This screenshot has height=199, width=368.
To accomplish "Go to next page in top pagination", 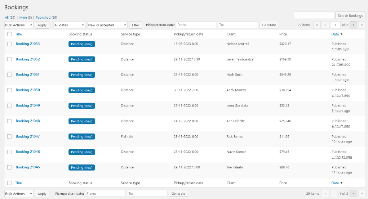I will 353,25.
